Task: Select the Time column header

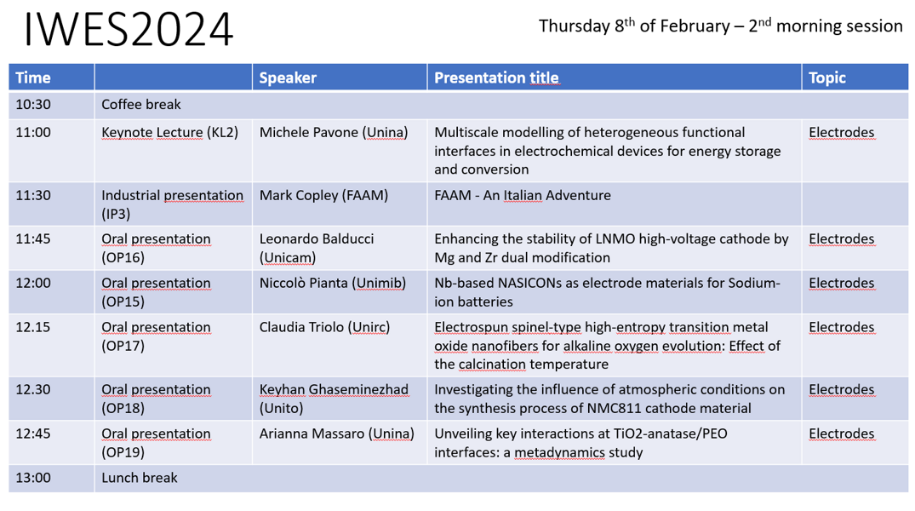Action: (x=33, y=78)
